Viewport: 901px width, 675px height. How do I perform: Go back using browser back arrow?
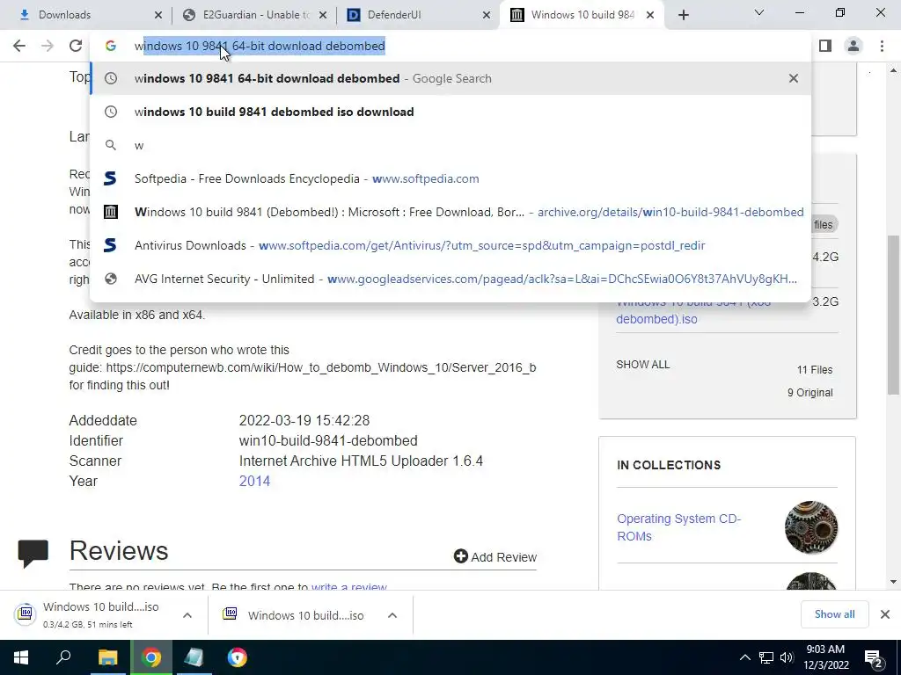coord(19,46)
